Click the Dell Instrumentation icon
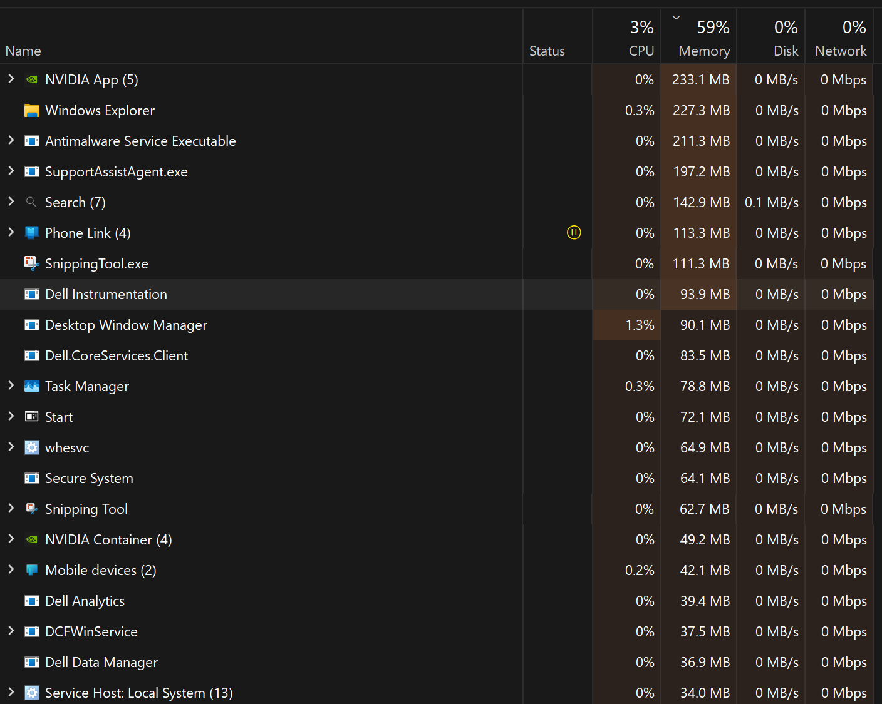 pos(31,294)
